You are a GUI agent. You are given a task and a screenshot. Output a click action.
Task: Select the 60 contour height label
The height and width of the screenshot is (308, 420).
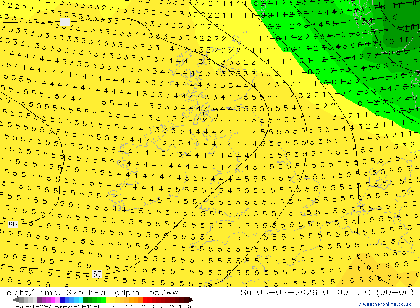pyautogui.click(x=13, y=224)
